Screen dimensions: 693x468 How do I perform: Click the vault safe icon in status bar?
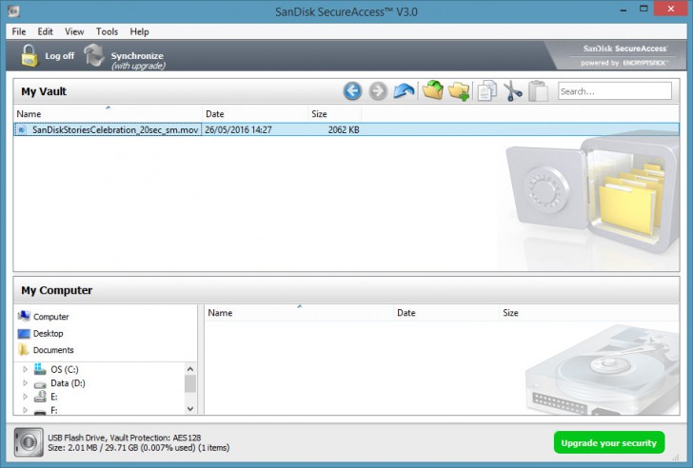pyautogui.click(x=29, y=442)
